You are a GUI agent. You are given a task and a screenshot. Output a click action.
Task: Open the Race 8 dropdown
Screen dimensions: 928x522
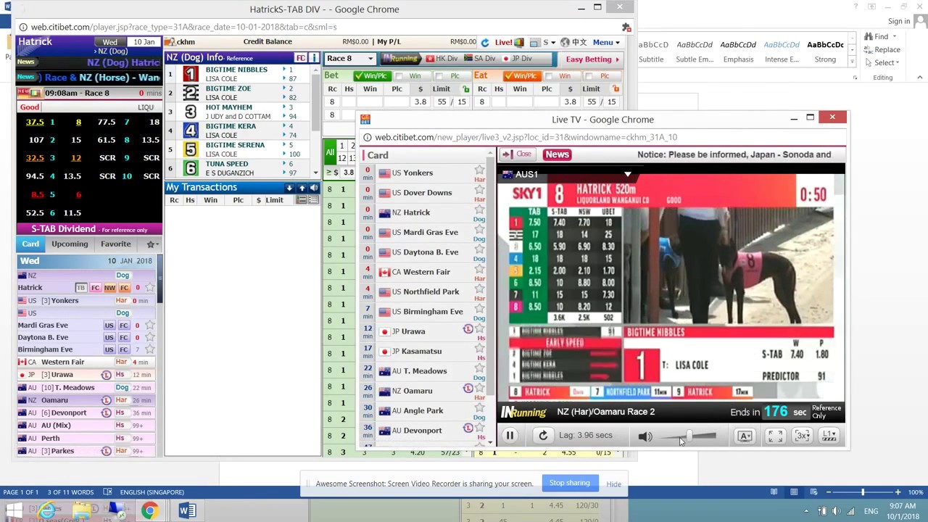(349, 59)
